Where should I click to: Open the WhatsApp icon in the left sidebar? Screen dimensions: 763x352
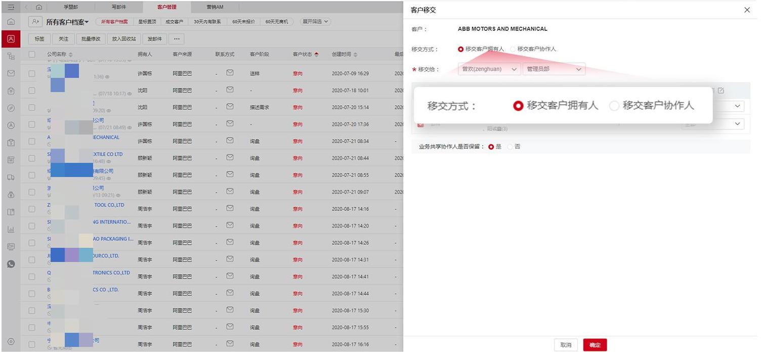11,263
